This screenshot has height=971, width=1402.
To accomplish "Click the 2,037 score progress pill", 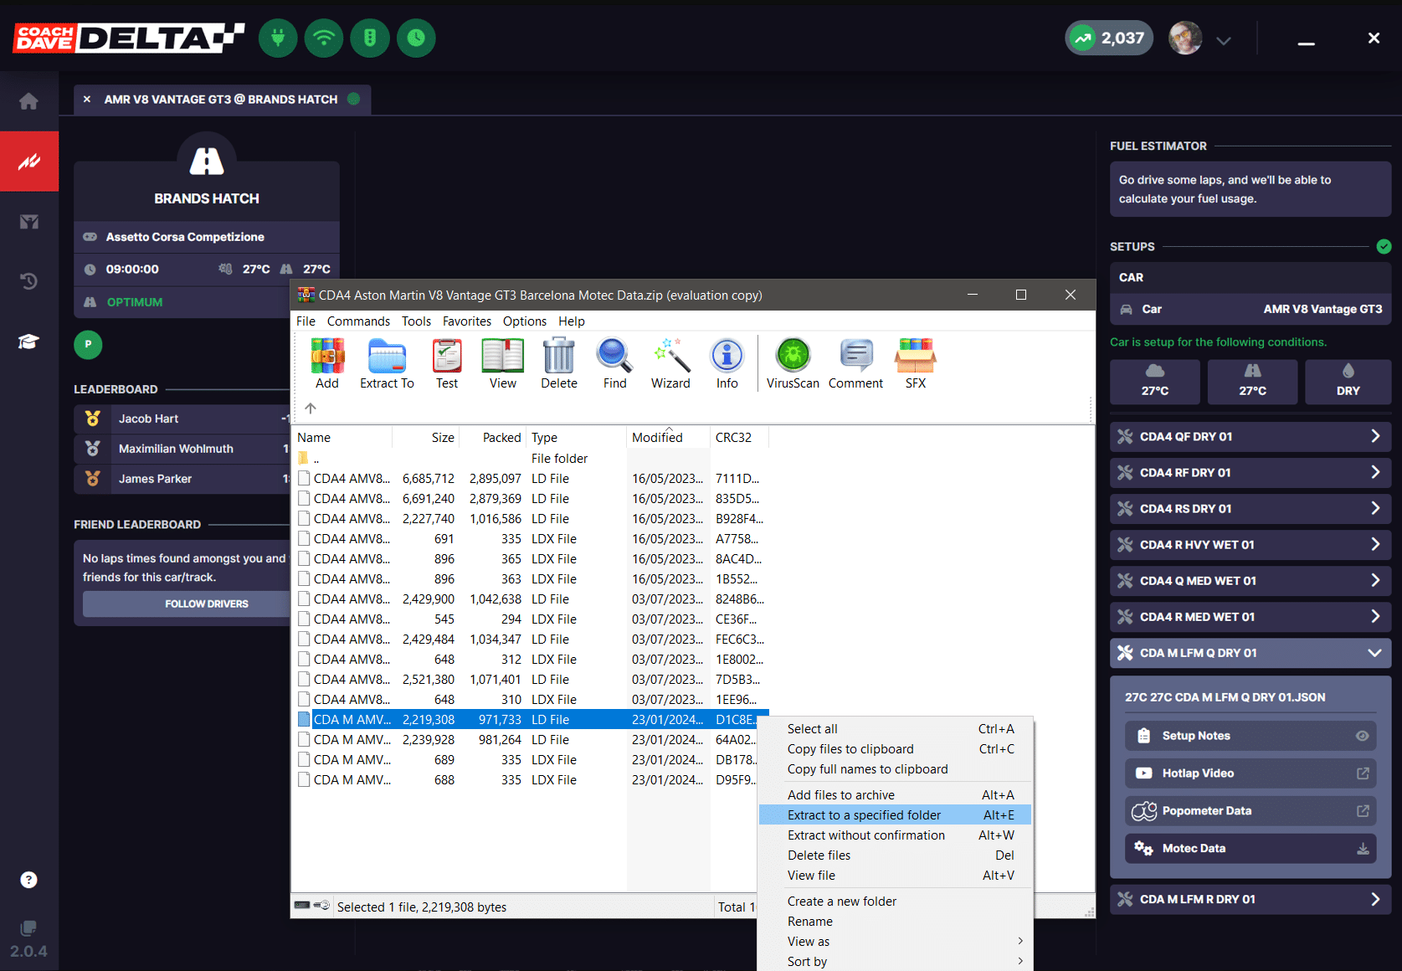I will 1108,38.
